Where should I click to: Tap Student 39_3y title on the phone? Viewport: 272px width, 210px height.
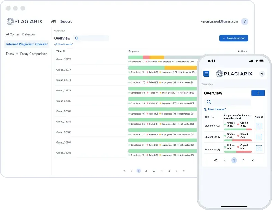[x=212, y=137]
